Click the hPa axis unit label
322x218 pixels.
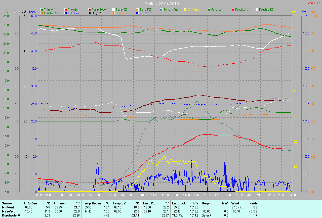[x=304, y=12]
